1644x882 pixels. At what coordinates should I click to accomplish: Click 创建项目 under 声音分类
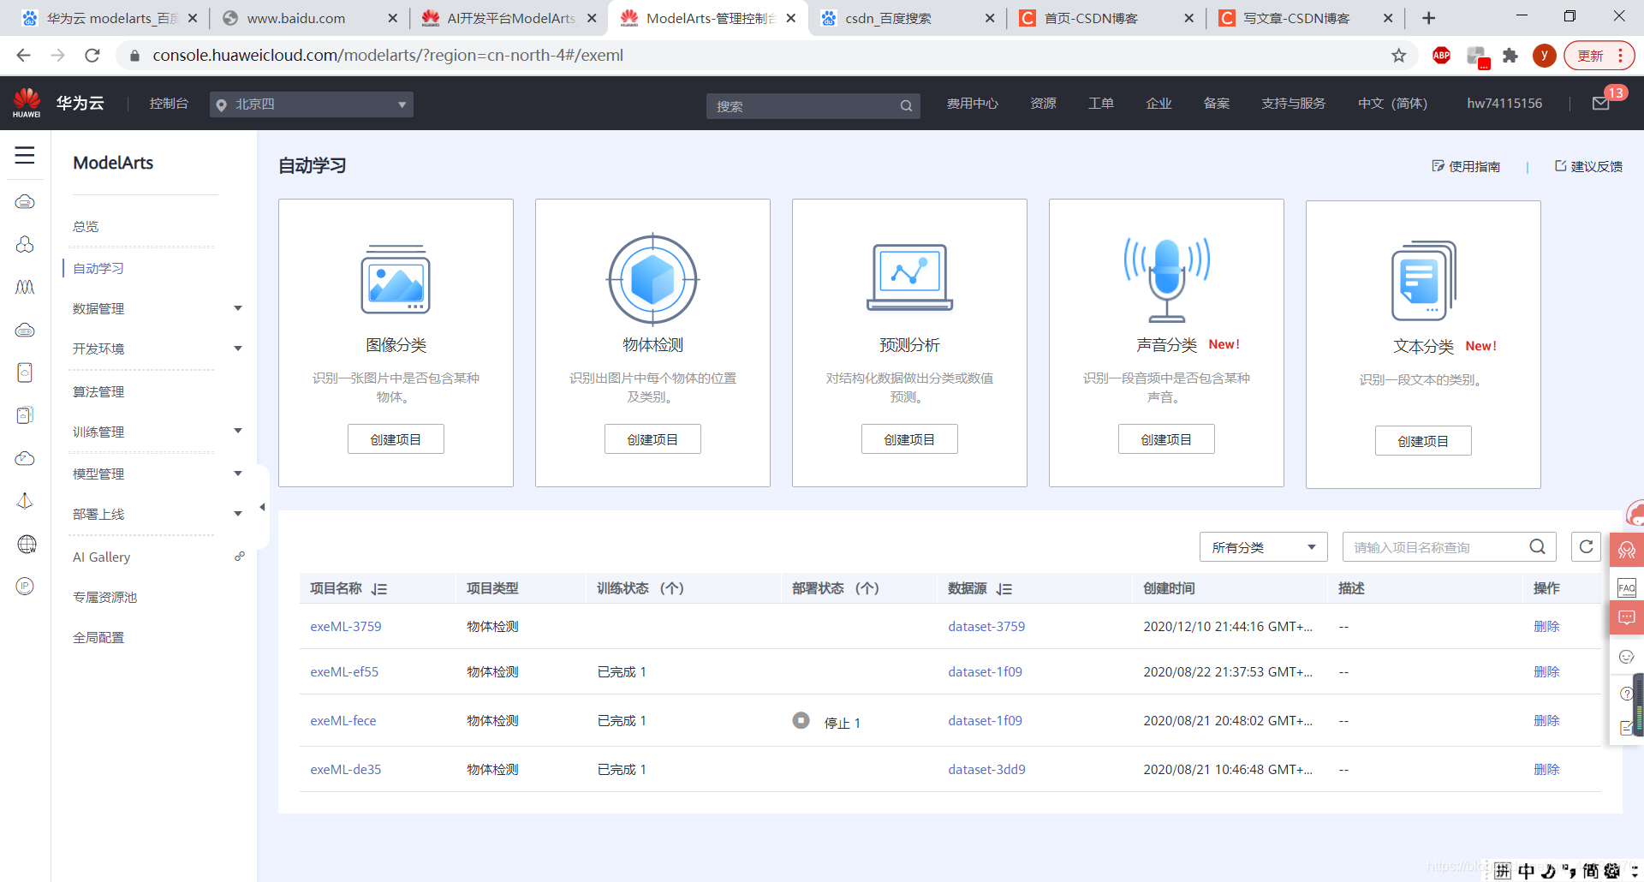1166,439
